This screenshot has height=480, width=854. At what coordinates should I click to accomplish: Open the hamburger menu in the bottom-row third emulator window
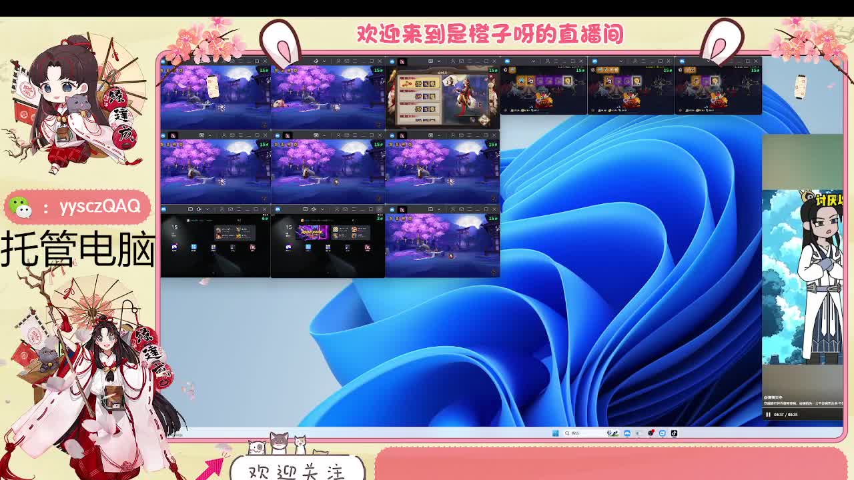[x=469, y=209]
